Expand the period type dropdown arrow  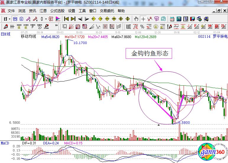9,19
